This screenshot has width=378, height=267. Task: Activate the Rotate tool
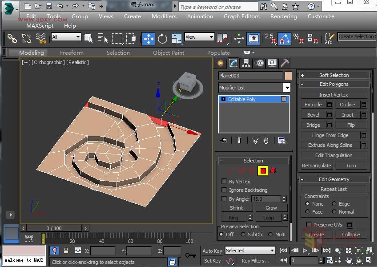pyautogui.click(x=162, y=39)
